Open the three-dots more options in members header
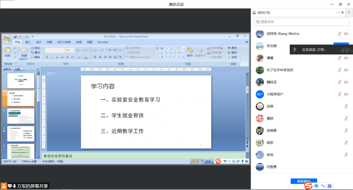The image size is (353, 190). 338,12
